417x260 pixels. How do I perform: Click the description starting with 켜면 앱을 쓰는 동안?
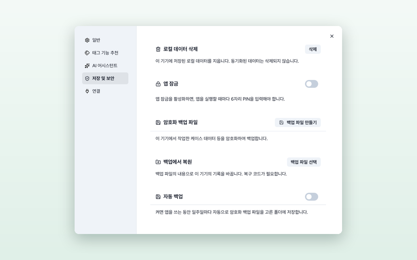pos(232,212)
